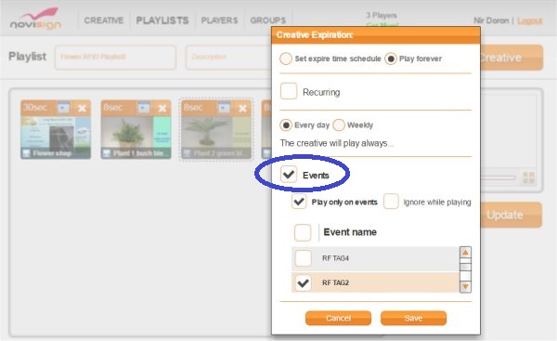Click the Flower shop creative type icon

click(26, 153)
